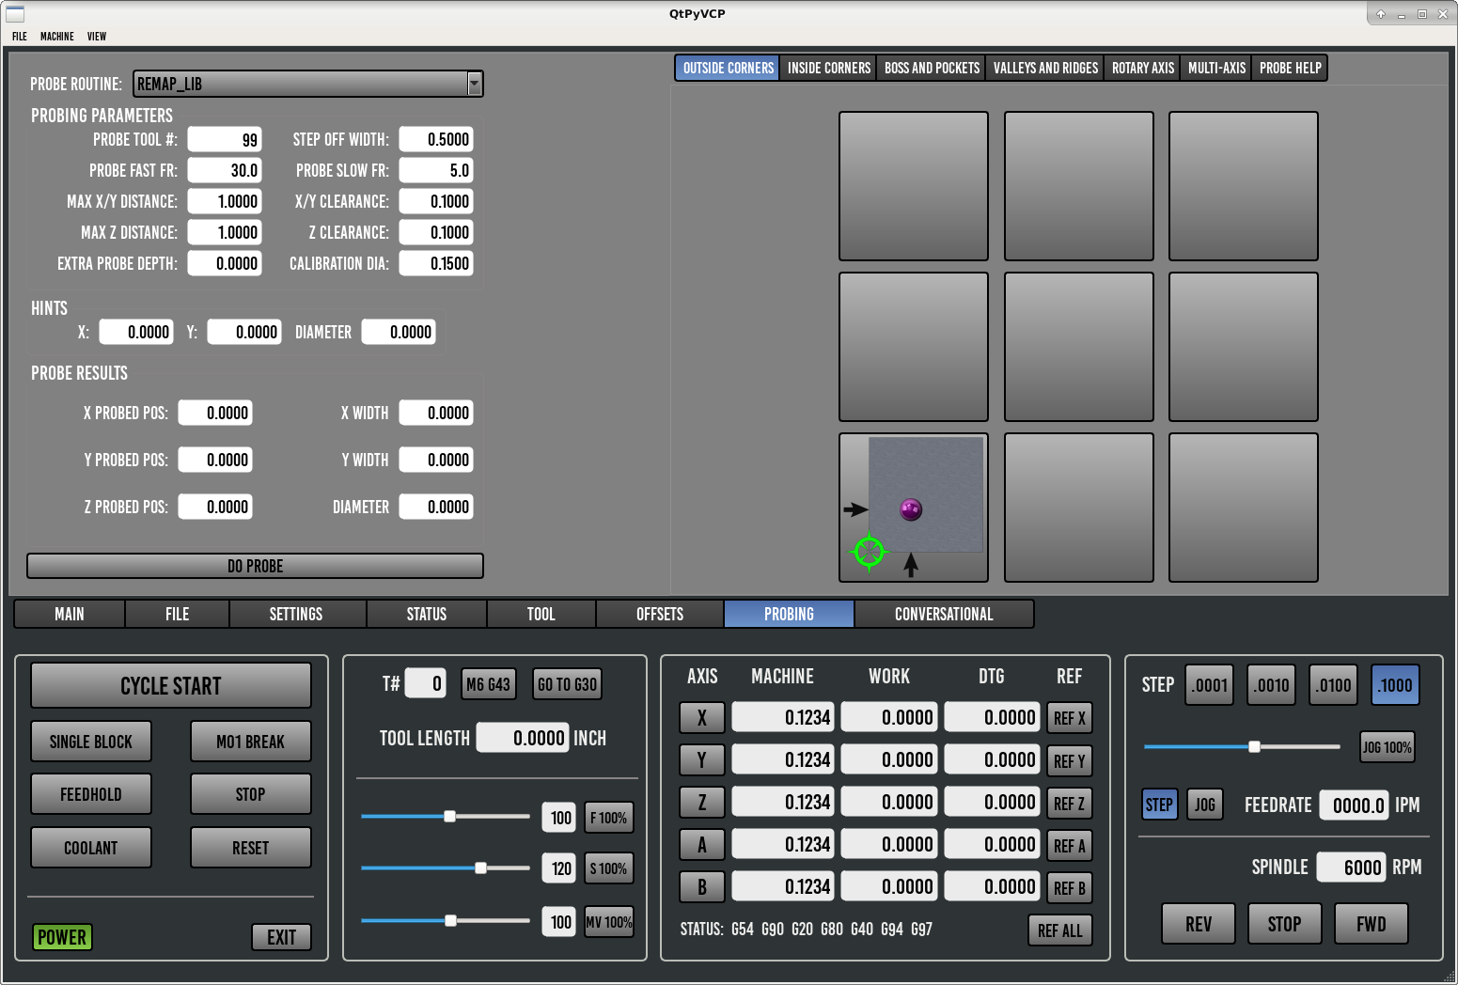Click the PROBE TOOL # input field

[225, 139]
